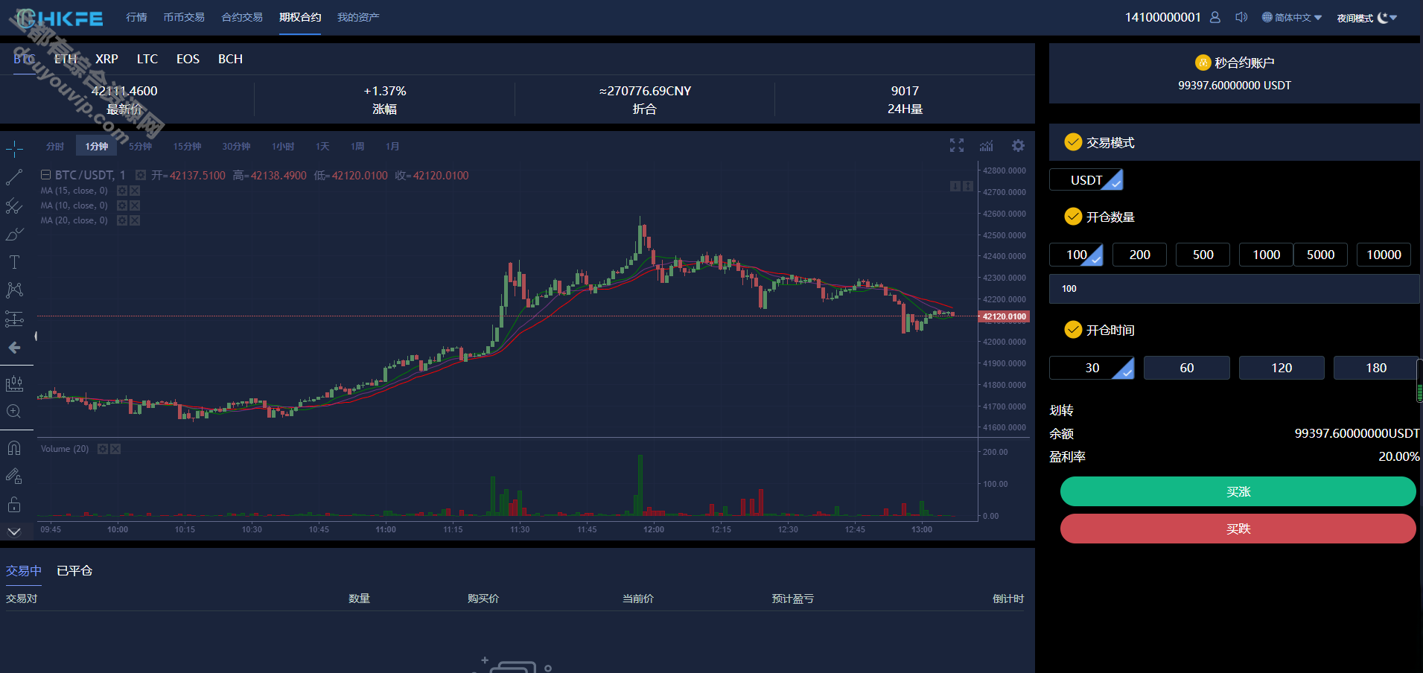Remove the MA (15, close, 0) indicator
The height and width of the screenshot is (673, 1423).
[135, 191]
